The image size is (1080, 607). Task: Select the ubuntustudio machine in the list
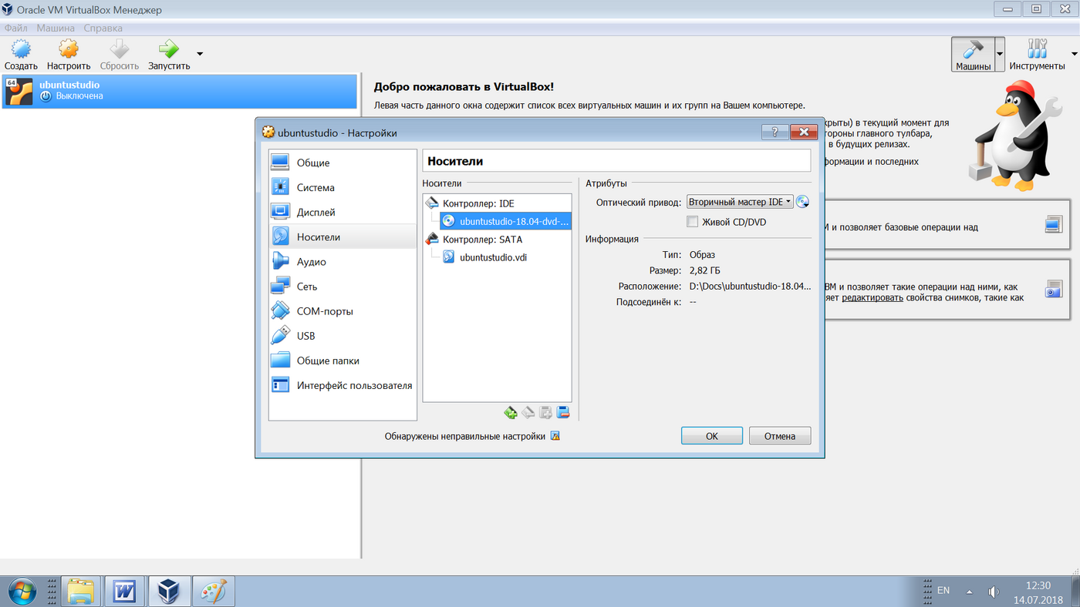180,91
